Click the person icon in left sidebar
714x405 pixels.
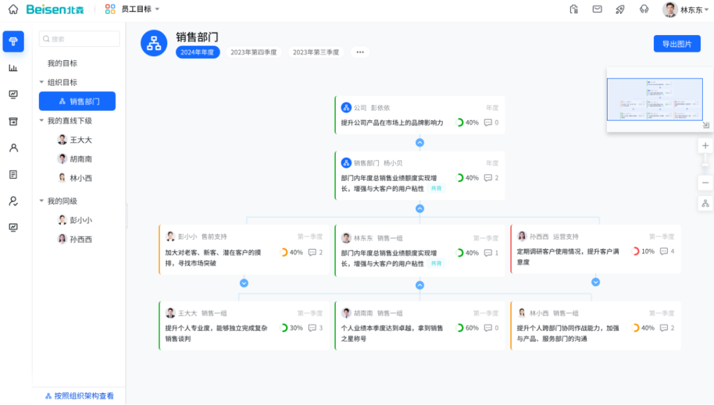tap(13, 148)
